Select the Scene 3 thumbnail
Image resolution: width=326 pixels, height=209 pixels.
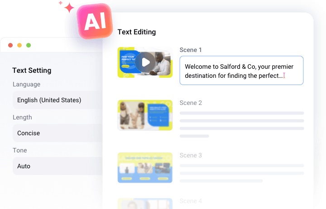(145, 168)
